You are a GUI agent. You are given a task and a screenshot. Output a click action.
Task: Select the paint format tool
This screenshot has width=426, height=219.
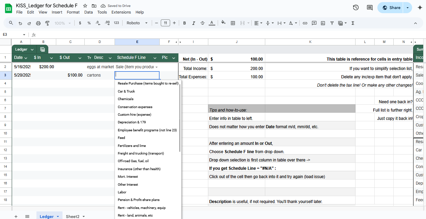pyautogui.click(x=47, y=23)
